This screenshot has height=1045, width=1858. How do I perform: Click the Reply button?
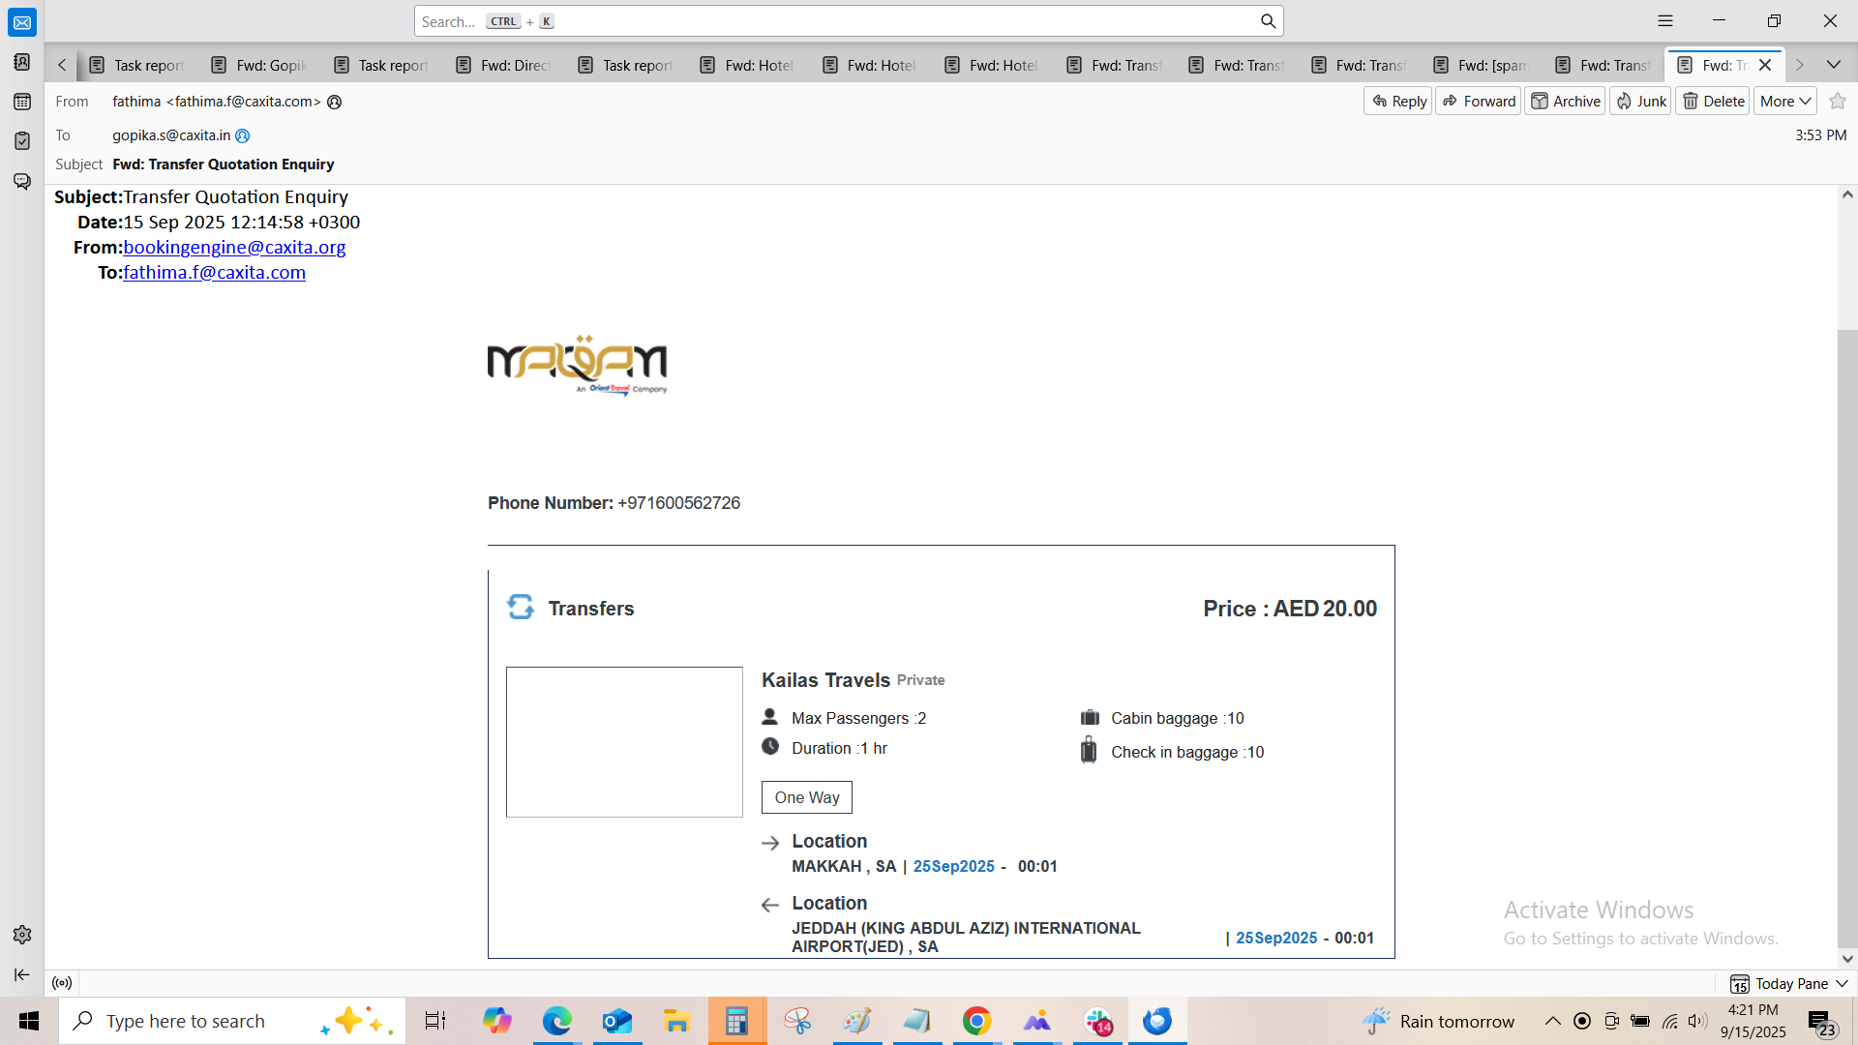click(x=1398, y=101)
